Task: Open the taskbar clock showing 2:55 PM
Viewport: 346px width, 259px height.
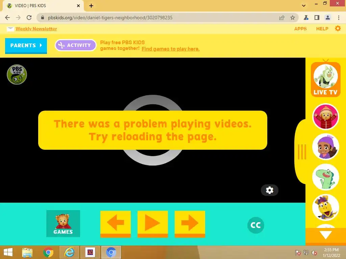Action: [331, 253]
